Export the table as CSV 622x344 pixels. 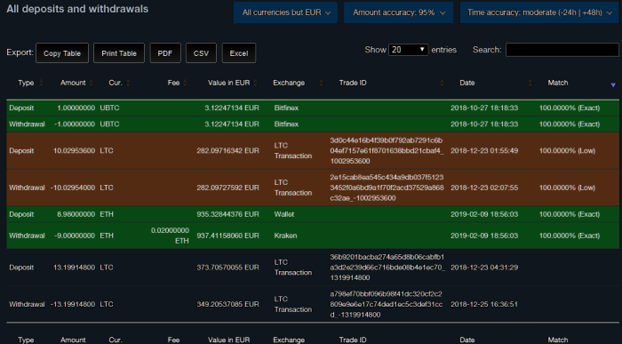point(201,53)
